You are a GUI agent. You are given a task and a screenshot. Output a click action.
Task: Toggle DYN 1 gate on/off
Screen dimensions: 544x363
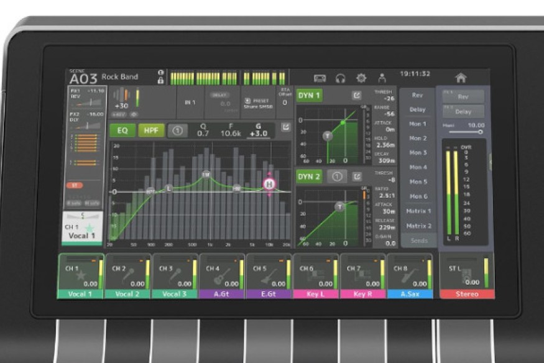[309, 96]
